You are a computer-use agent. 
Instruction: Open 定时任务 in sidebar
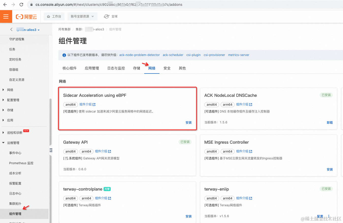coord(15,60)
